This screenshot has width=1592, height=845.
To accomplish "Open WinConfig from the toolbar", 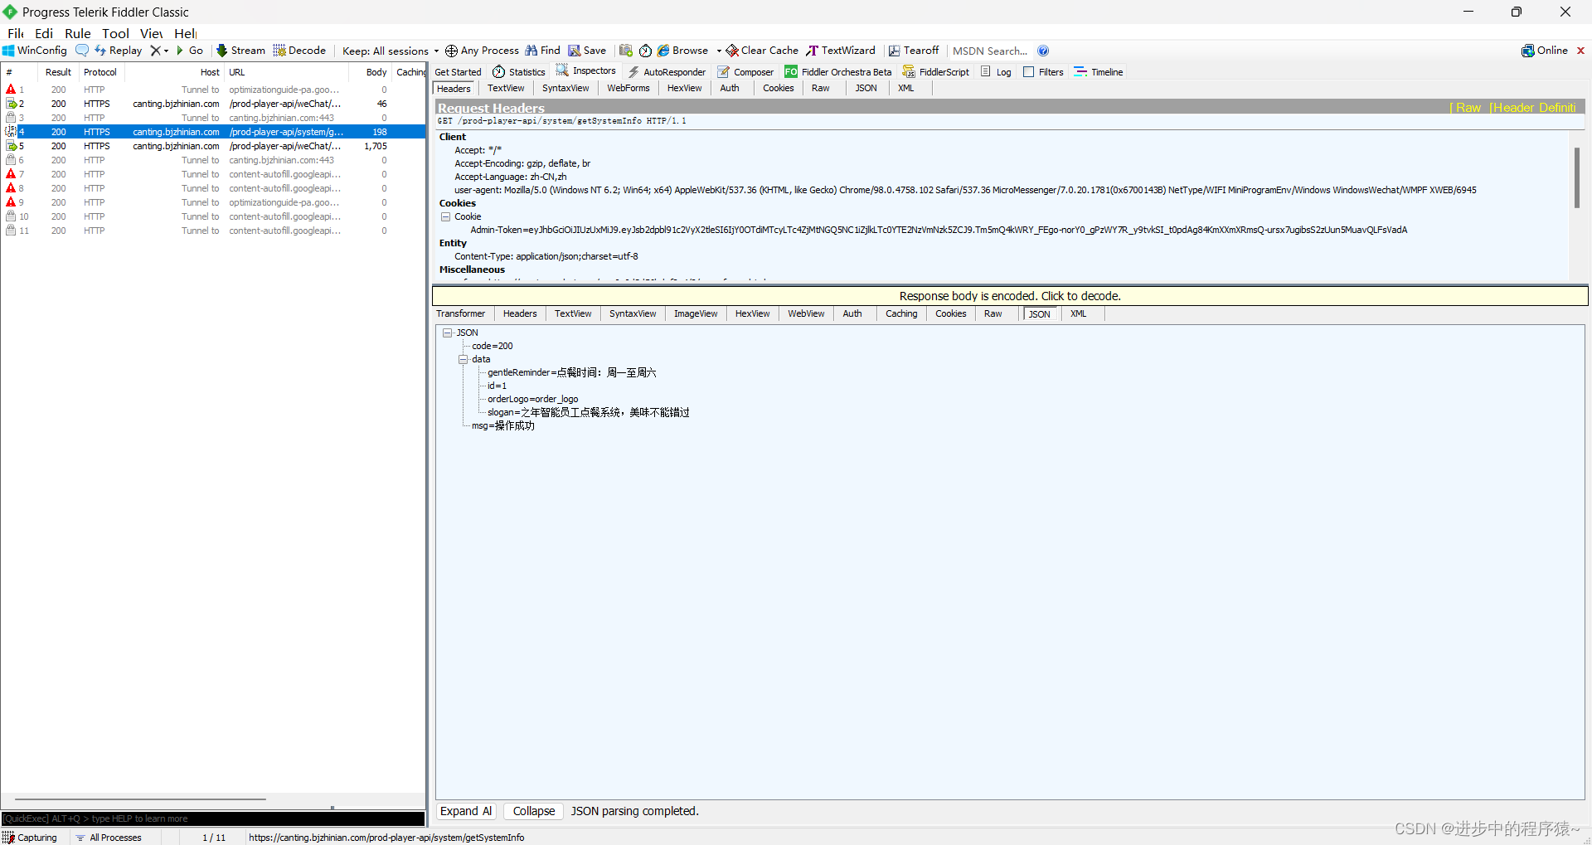I will point(35,51).
